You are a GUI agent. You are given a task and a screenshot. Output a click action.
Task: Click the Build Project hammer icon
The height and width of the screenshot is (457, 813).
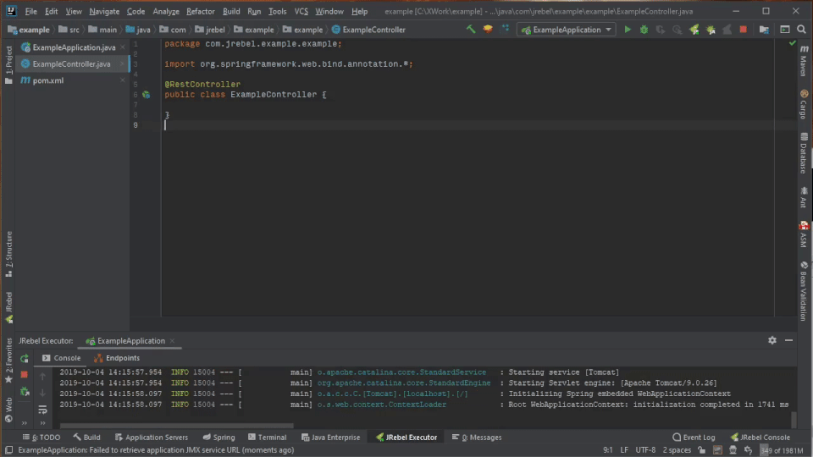471,30
